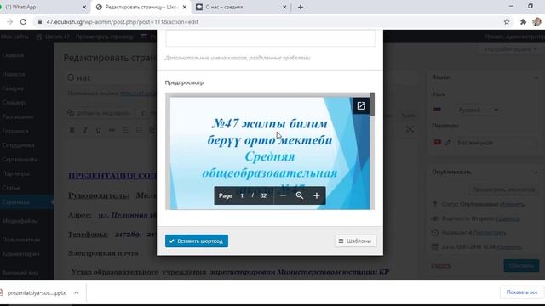545x306 pixels.
Task: Open a new browser tab
Action: (301, 7)
